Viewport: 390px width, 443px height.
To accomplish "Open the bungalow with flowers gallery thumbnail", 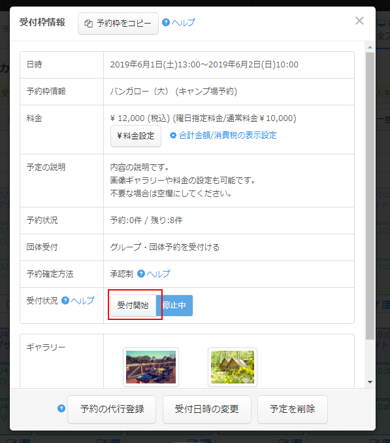I will pyautogui.click(x=233, y=367).
